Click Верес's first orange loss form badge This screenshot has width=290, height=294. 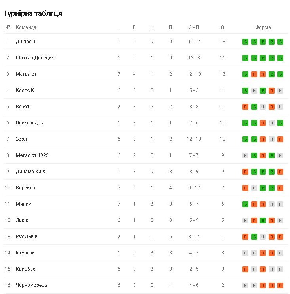tap(245, 107)
